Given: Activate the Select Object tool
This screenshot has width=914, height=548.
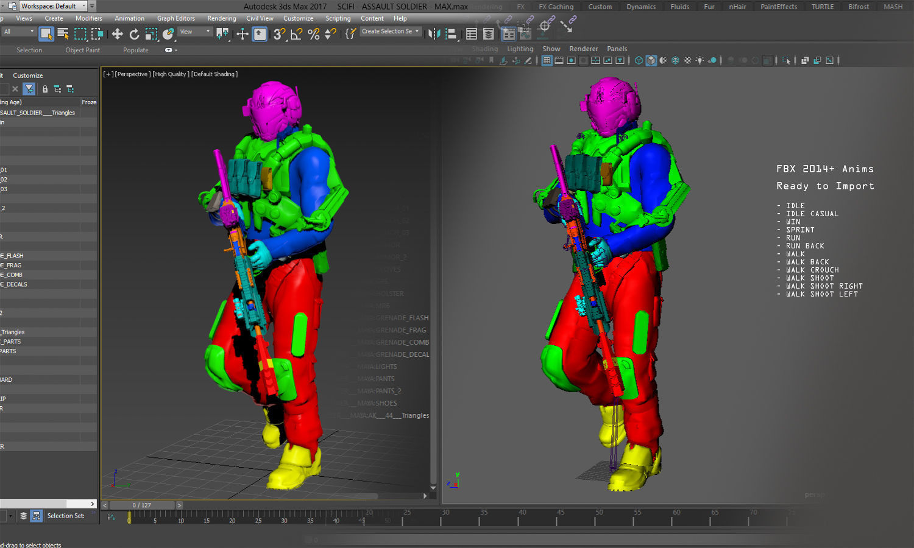Looking at the screenshot, I should tap(46, 34).
